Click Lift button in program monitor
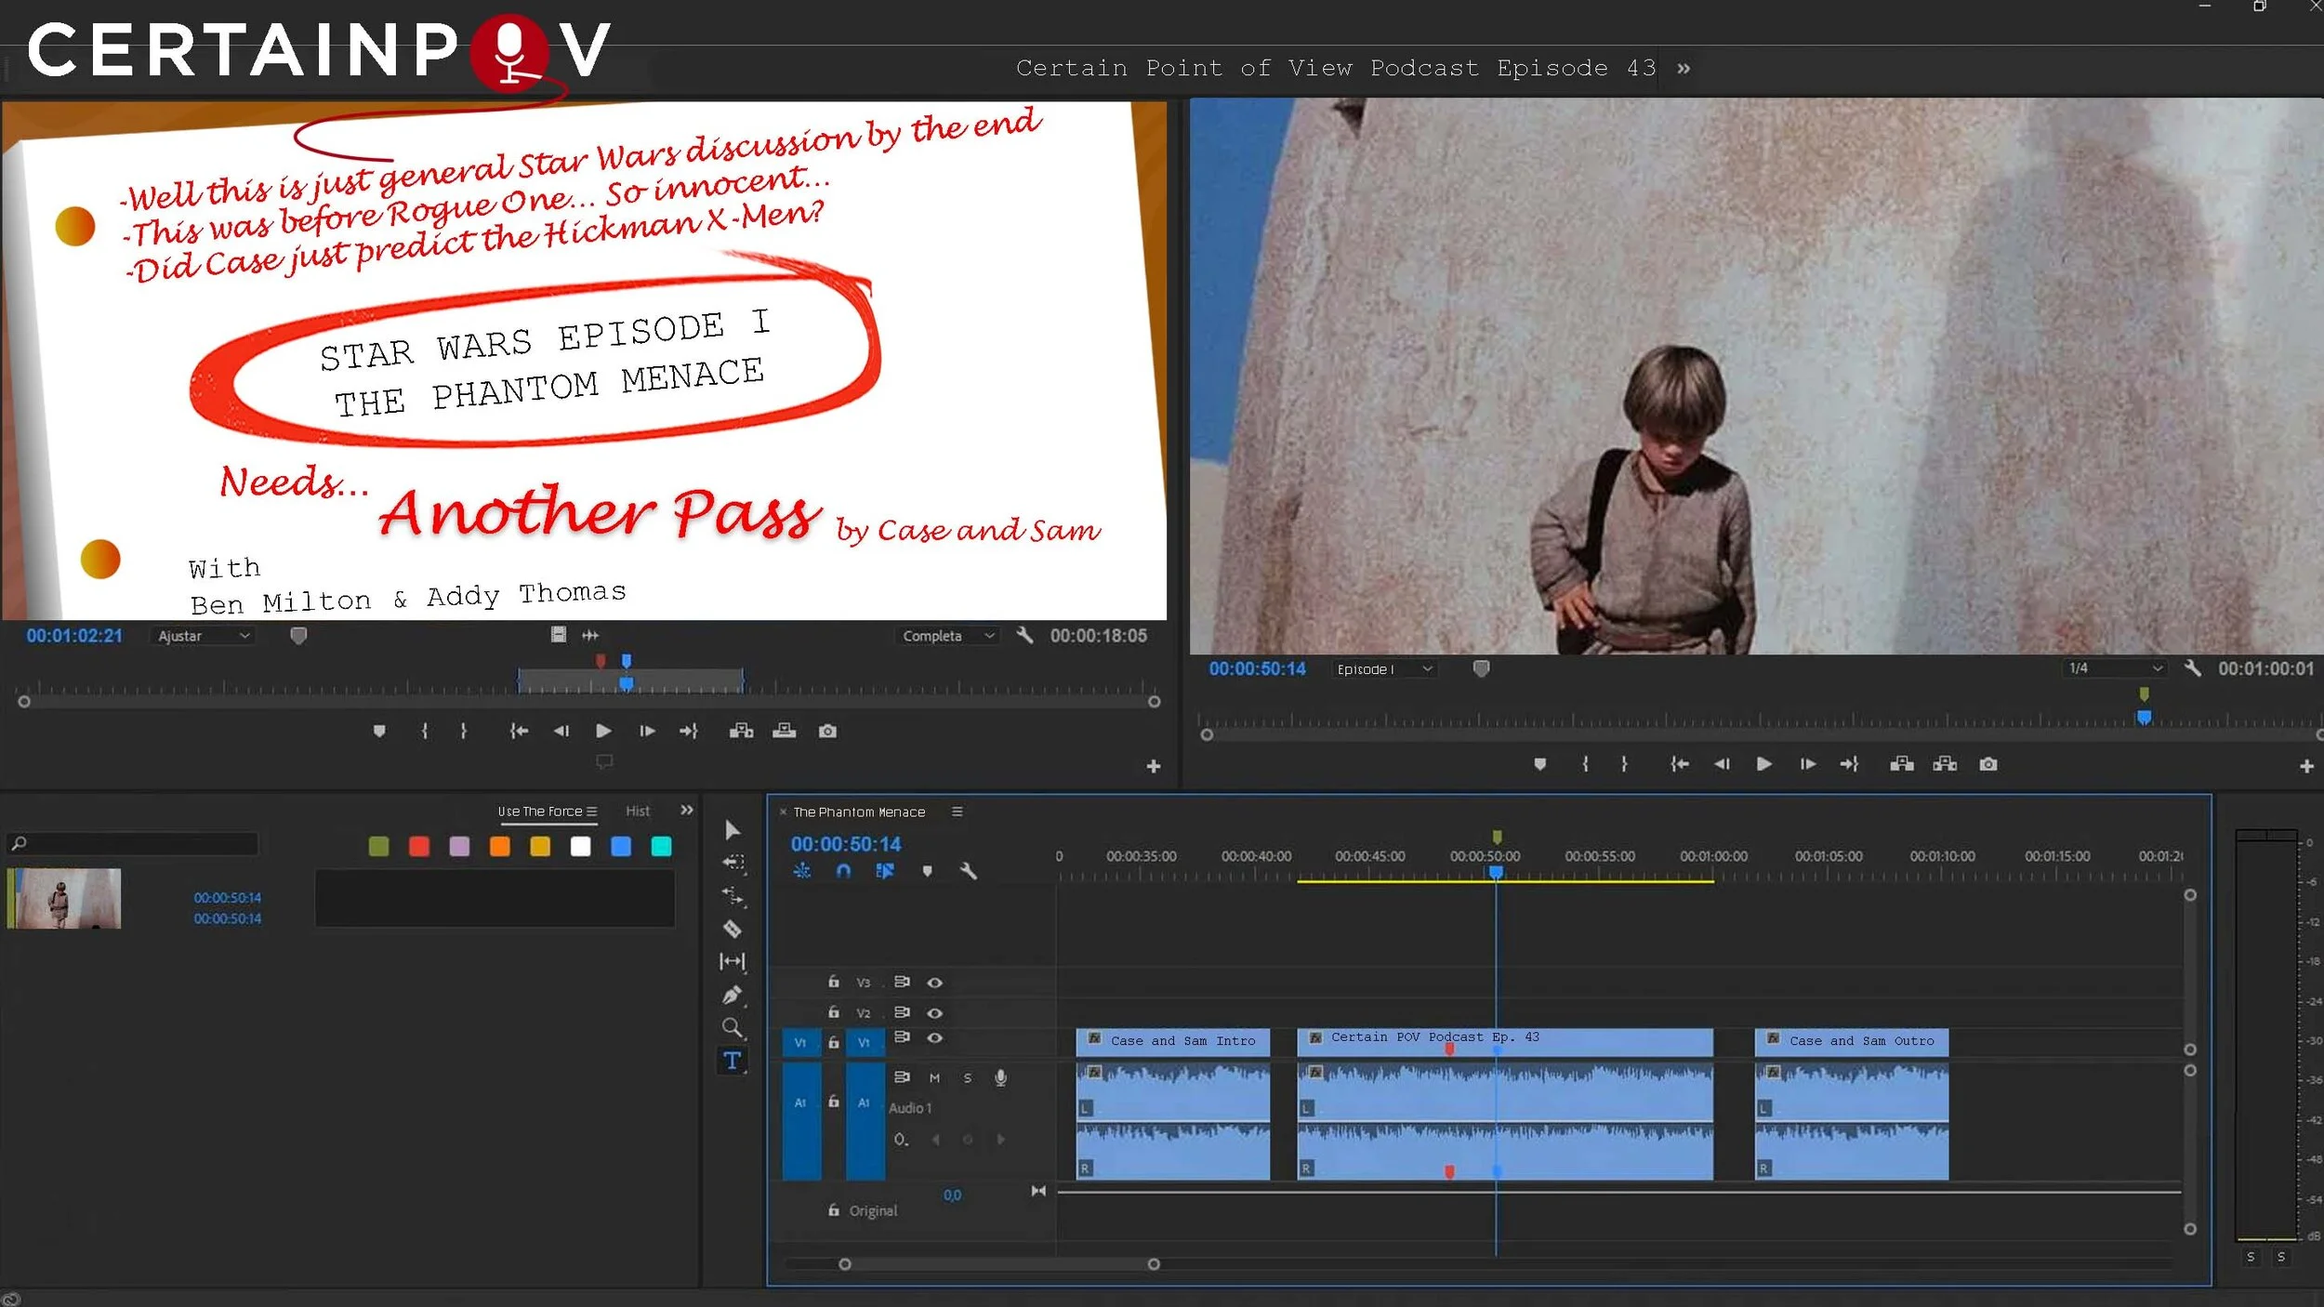The height and width of the screenshot is (1307, 2324). (x=1902, y=764)
